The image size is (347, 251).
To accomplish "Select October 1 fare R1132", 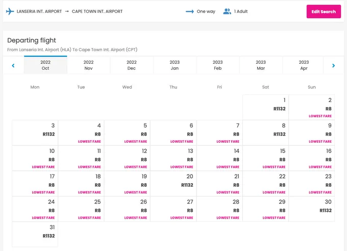I will point(265,107).
